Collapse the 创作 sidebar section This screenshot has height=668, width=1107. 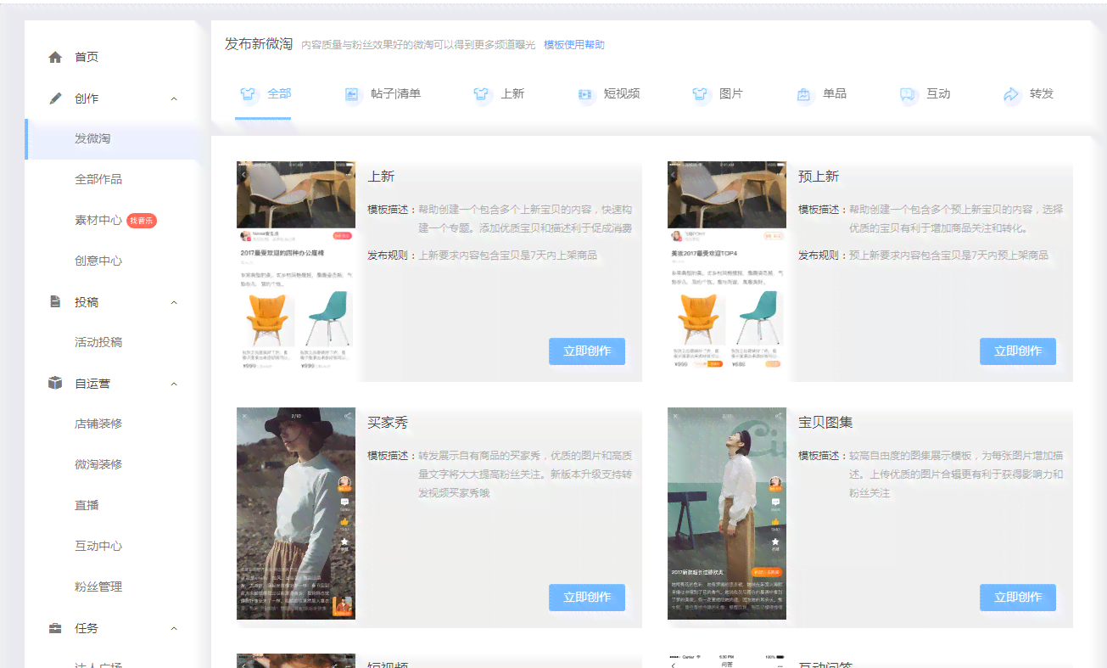[x=174, y=98]
